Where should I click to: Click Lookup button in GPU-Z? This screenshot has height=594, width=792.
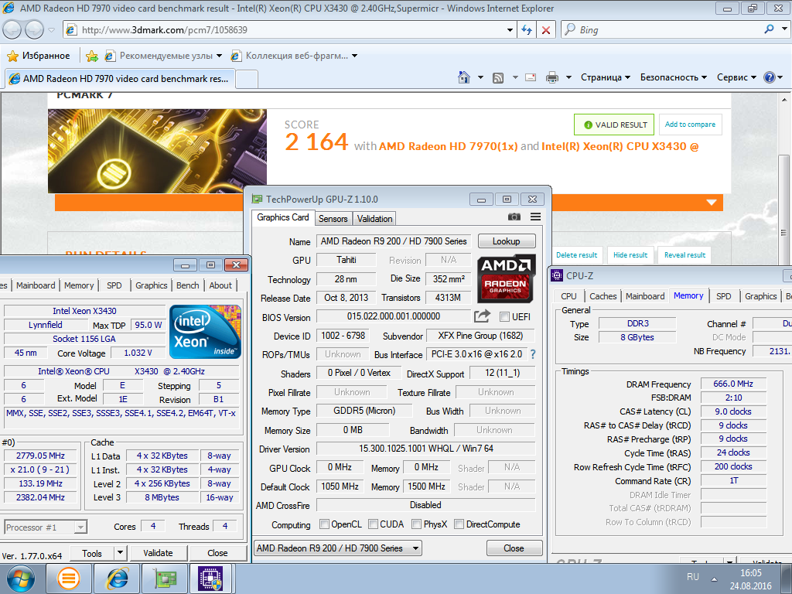point(506,241)
